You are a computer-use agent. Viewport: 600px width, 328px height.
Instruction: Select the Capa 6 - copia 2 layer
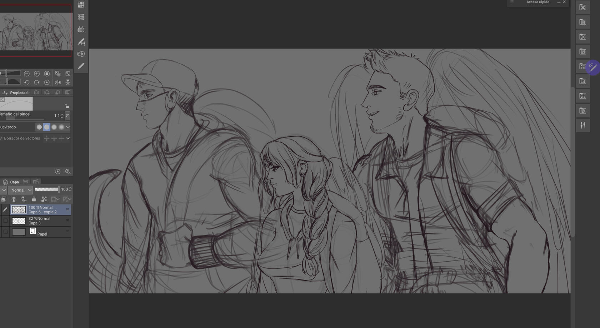pos(43,210)
